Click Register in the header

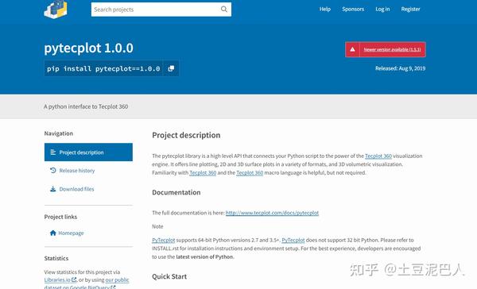410,9
